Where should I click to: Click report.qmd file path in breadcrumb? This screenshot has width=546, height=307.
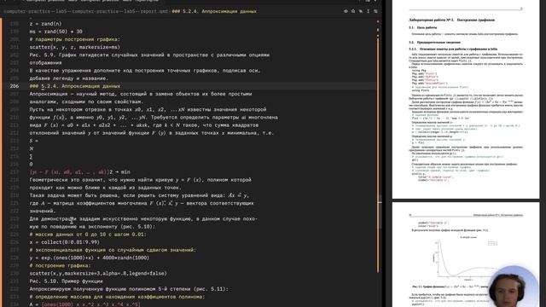(86, 11)
